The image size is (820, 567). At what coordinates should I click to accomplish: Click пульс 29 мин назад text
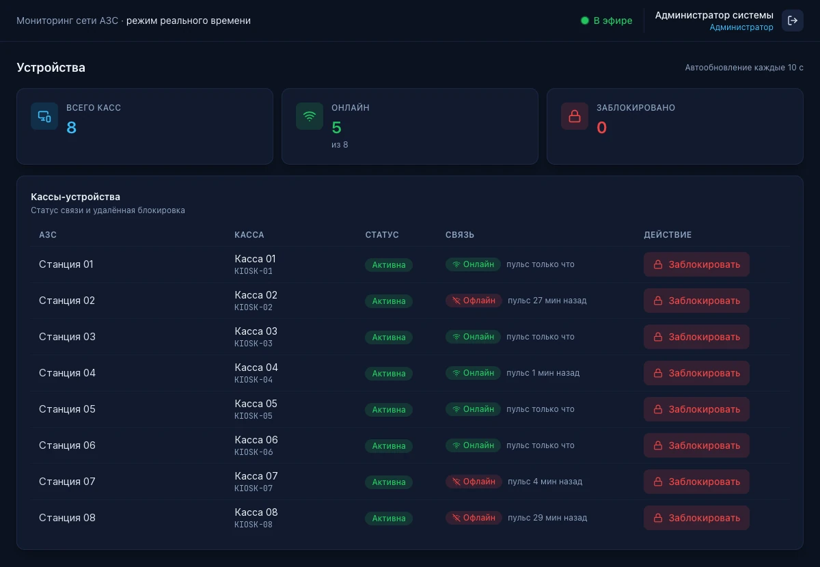click(x=547, y=518)
